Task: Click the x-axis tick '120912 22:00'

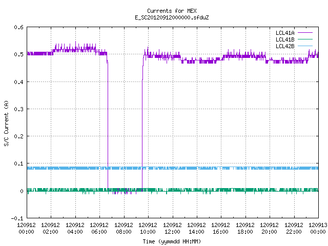Action: click(x=294, y=229)
